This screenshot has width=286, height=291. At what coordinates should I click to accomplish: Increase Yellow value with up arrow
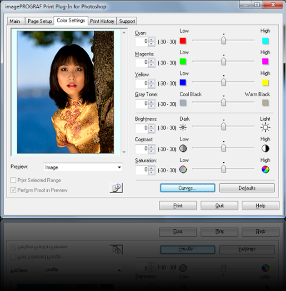tap(151, 81)
